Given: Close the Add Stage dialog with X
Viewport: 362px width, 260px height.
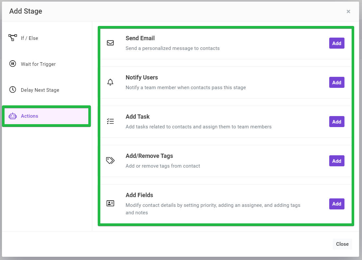Looking at the screenshot, I should point(348,11).
